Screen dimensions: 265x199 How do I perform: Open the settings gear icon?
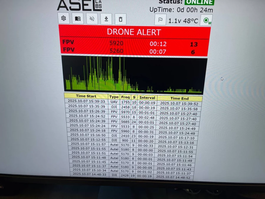click(x=64, y=19)
